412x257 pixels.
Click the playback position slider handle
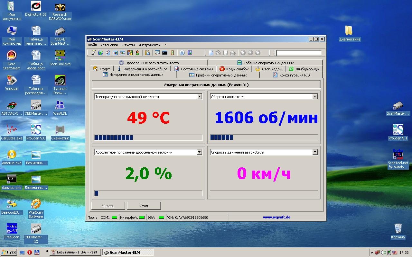(x=275, y=53)
